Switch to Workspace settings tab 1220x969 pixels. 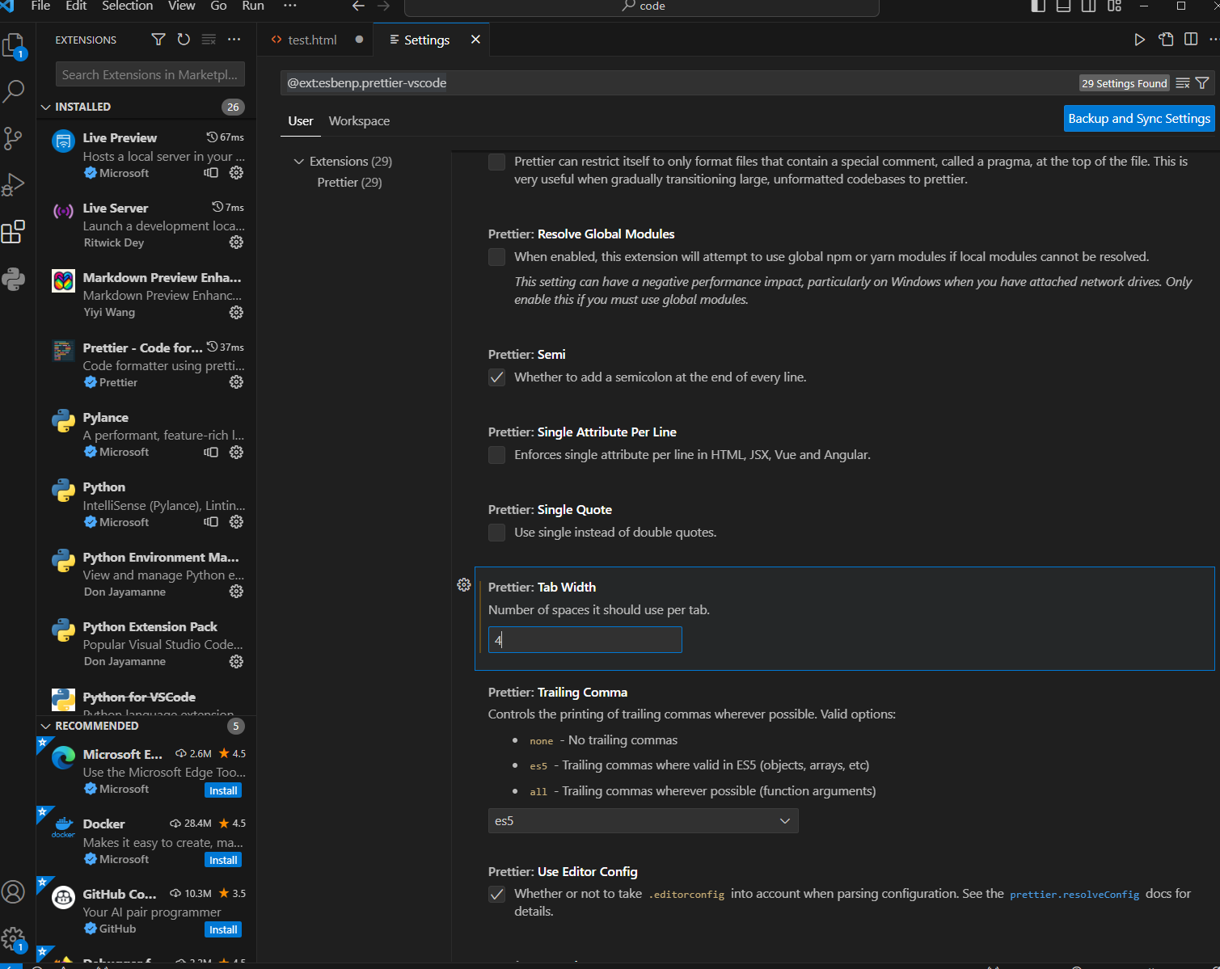(x=359, y=121)
